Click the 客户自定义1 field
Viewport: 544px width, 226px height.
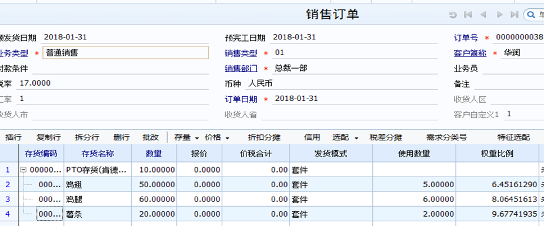pyautogui.click(x=524, y=114)
